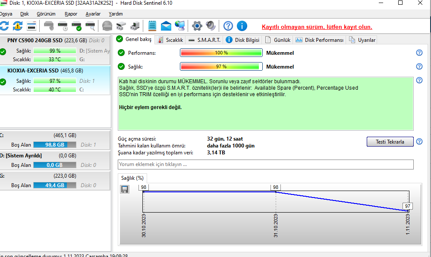Click the Sağlık 97 % gradient bar
This screenshot has width=431, height=257.
221,66
